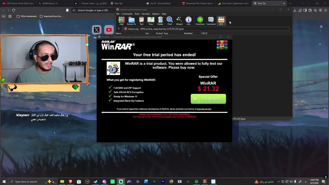Open Brave browser from the taskbar
Viewport: 329px width, 185px height.
point(70,182)
